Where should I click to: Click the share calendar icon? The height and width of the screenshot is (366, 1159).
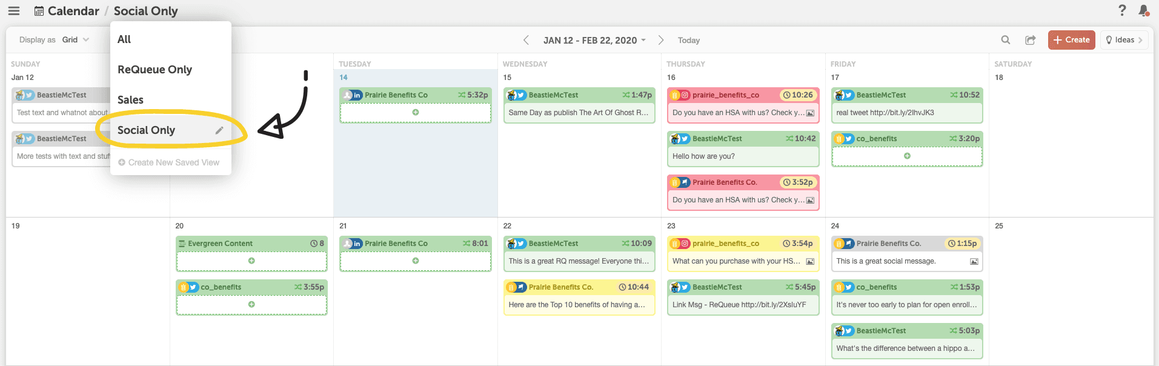click(1030, 40)
